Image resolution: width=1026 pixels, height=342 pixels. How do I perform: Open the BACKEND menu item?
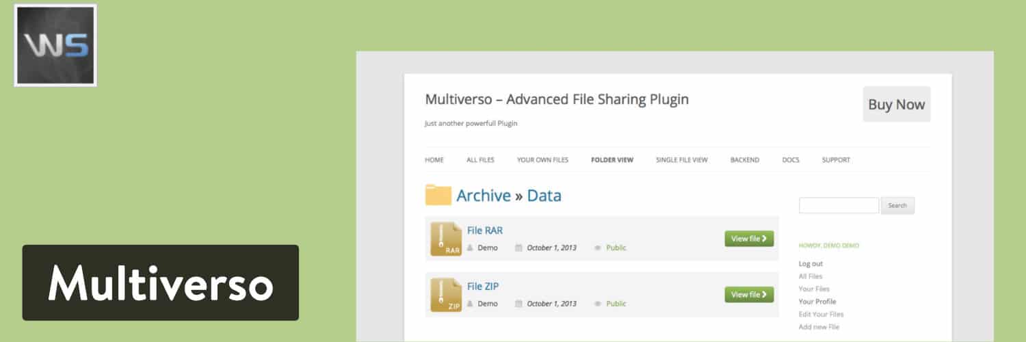click(x=745, y=160)
